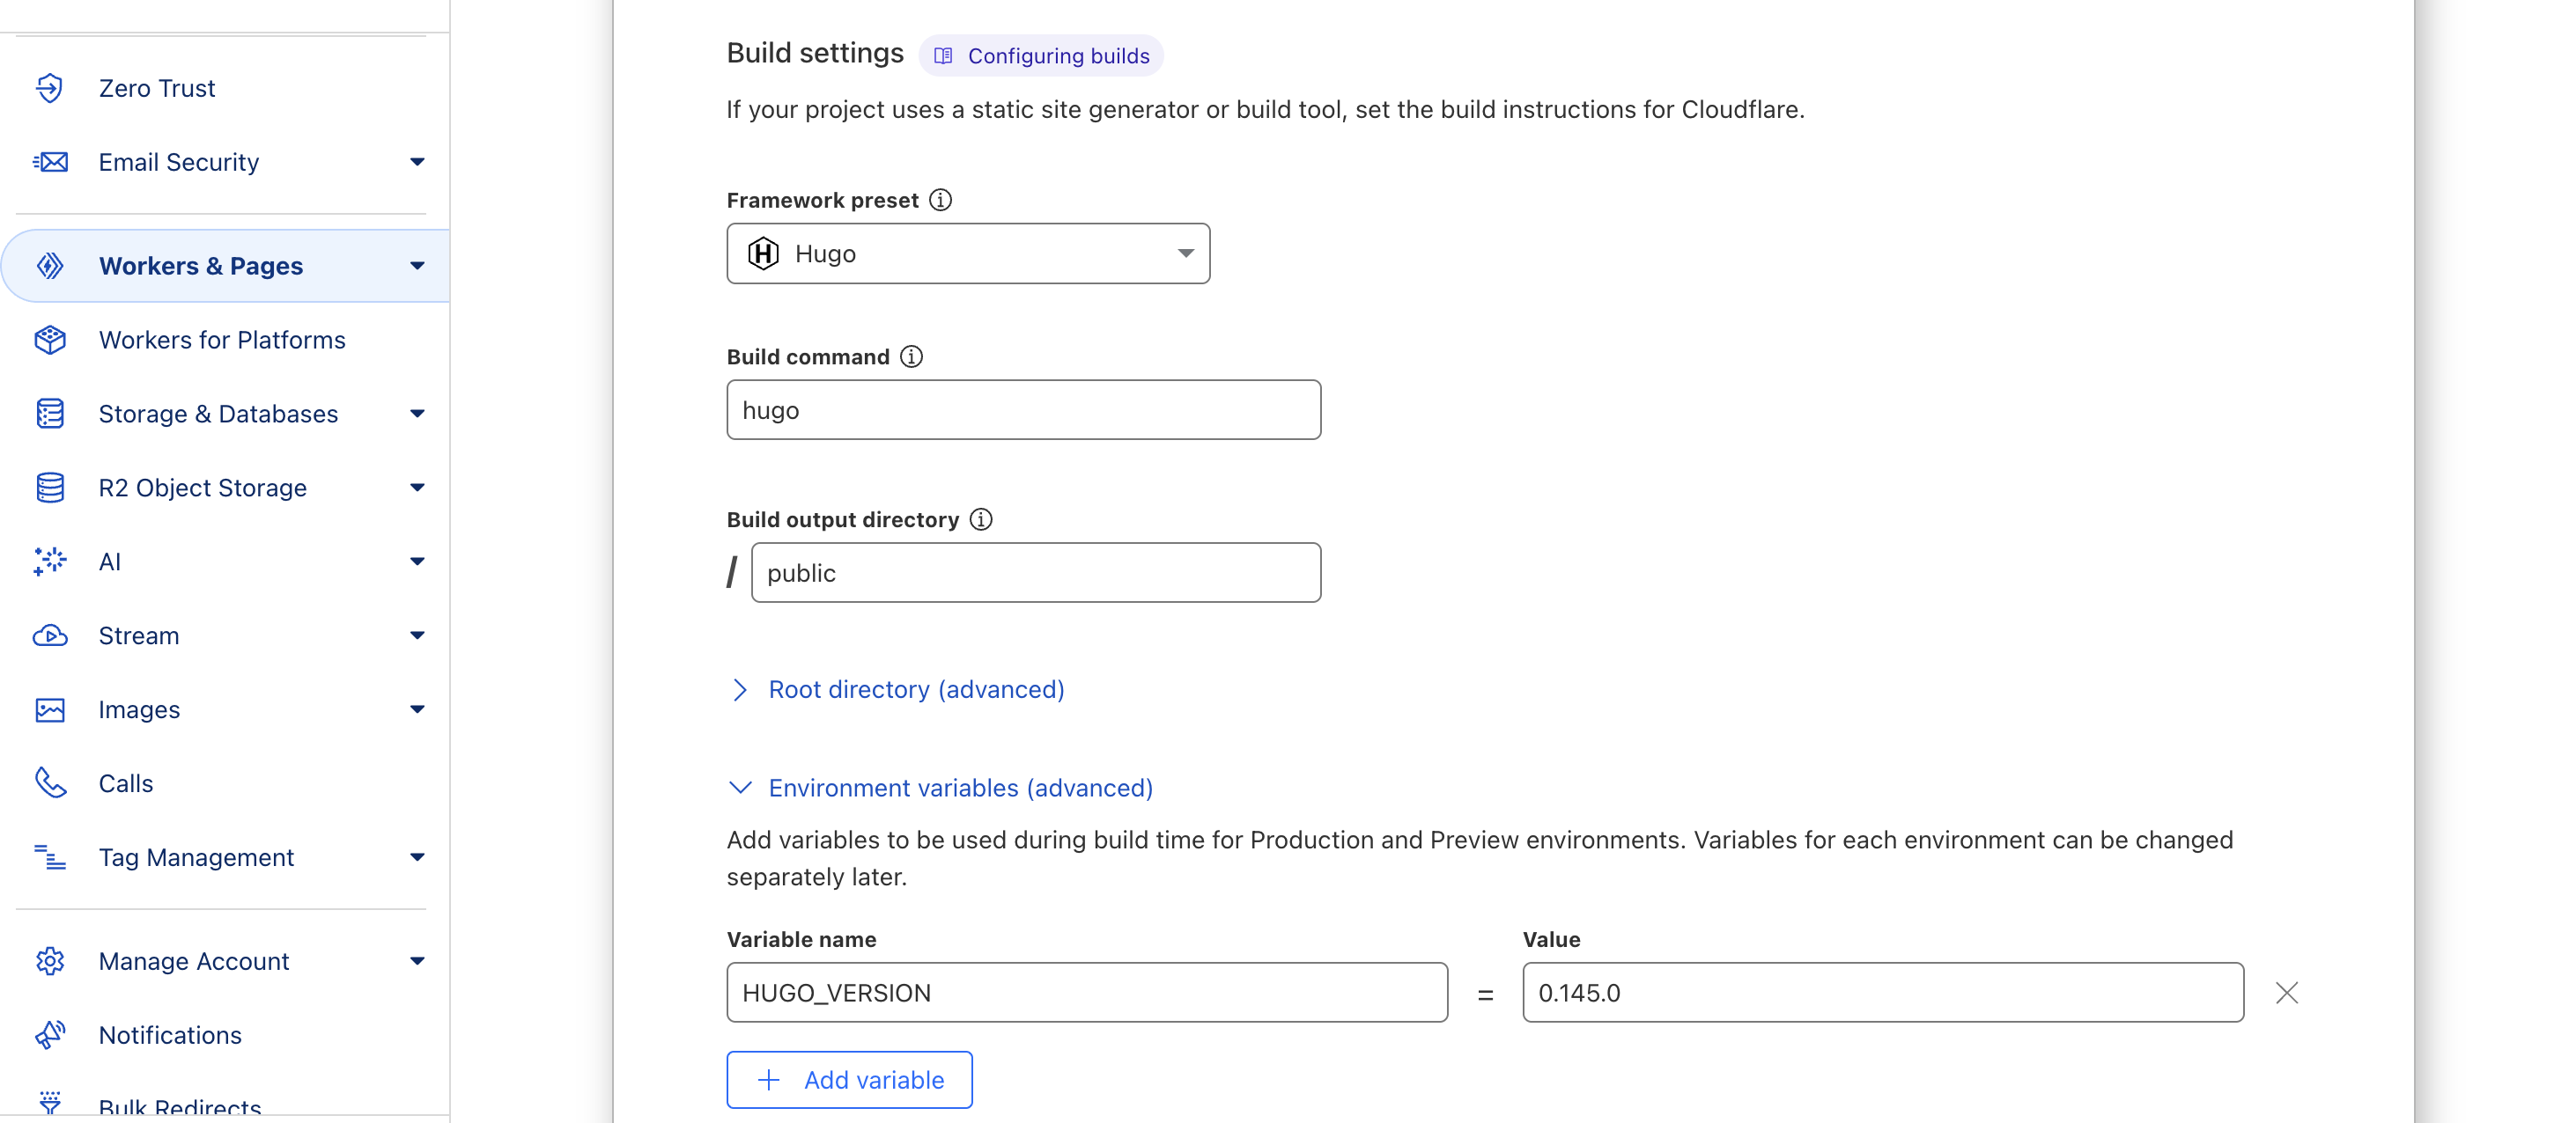Click the Build output directory info icon
This screenshot has height=1123, width=2569.
click(981, 519)
